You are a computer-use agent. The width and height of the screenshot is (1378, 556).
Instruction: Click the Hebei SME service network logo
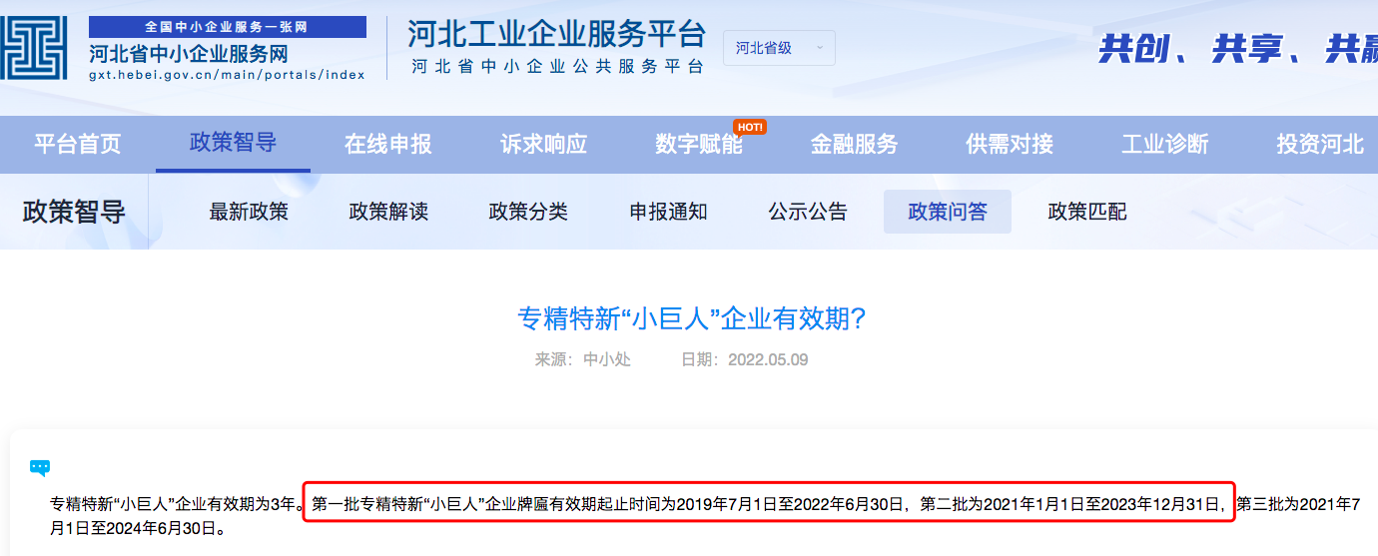[x=34, y=48]
